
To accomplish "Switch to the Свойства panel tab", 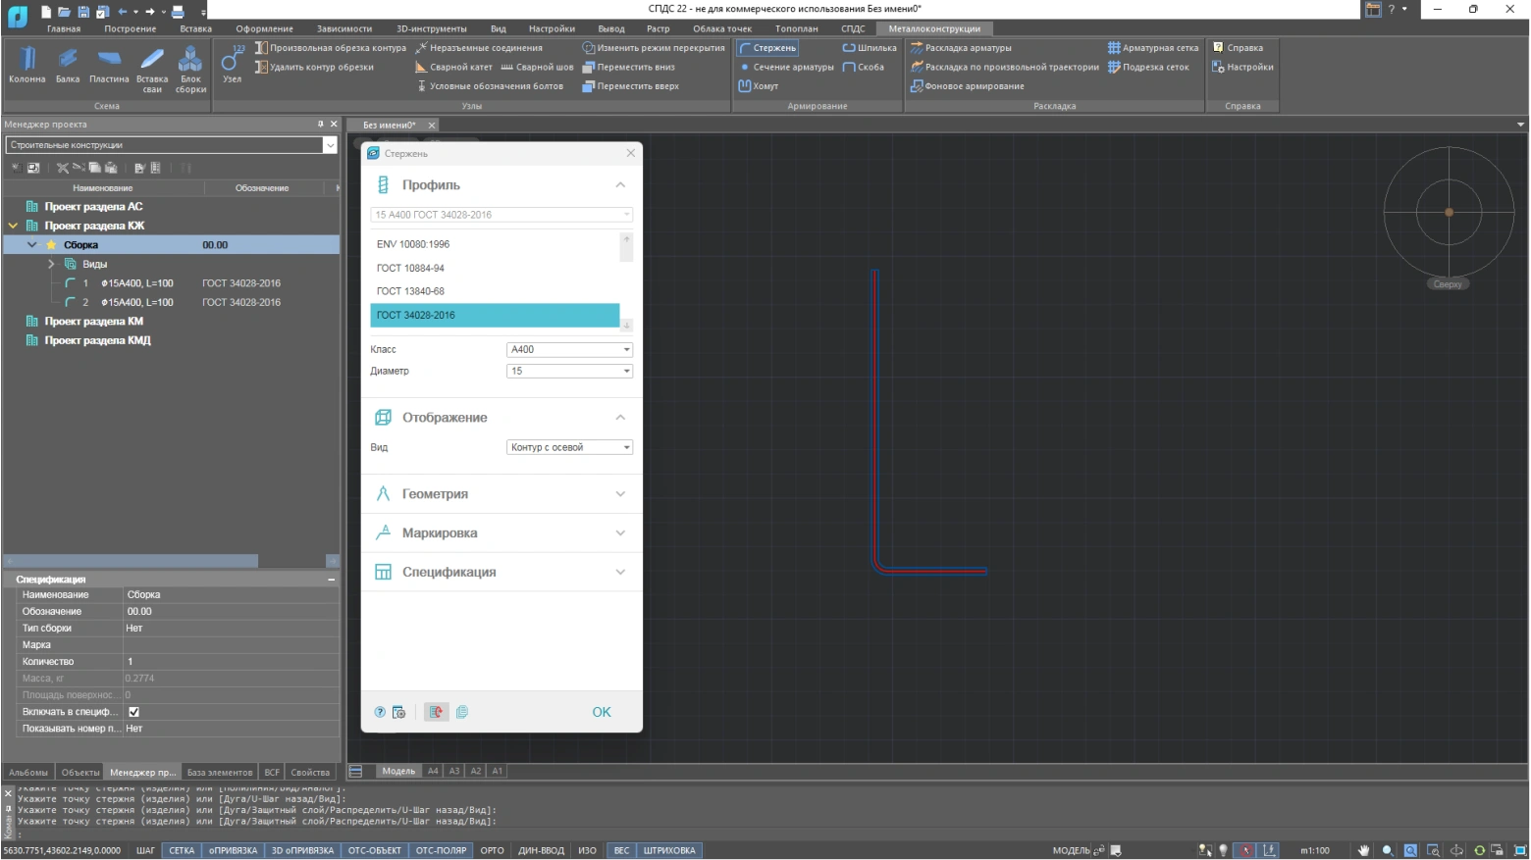I will (310, 773).
